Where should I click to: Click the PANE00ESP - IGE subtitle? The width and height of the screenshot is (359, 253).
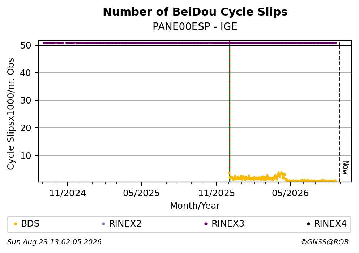click(x=195, y=26)
